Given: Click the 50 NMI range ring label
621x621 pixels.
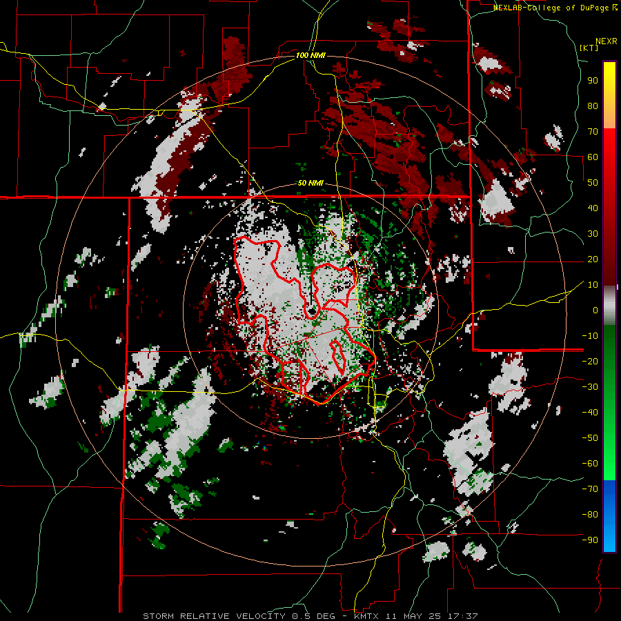Looking at the screenshot, I should click(x=310, y=183).
